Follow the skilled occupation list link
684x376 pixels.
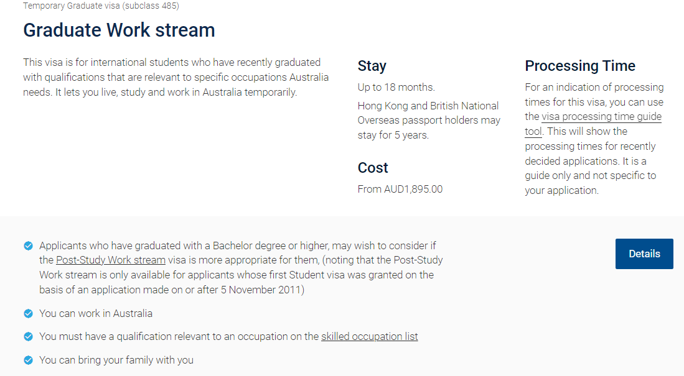(x=370, y=336)
